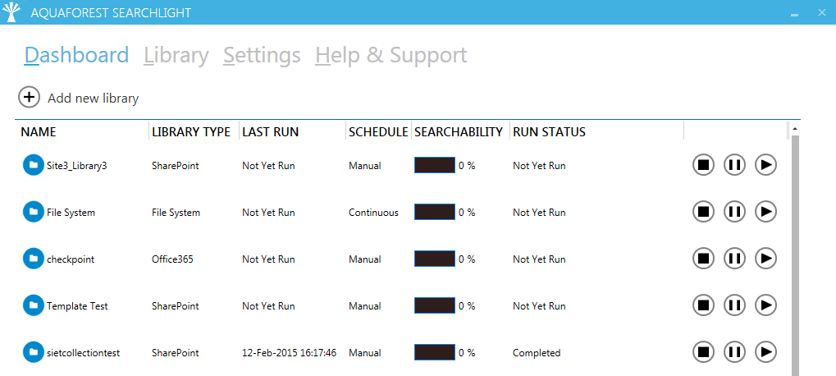The height and width of the screenshot is (376, 836).
Task: Select the Dashboard tab
Action: [76, 56]
